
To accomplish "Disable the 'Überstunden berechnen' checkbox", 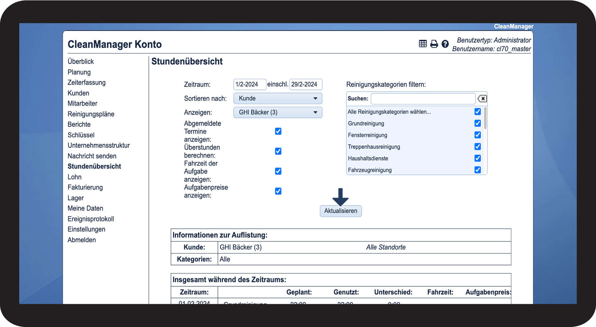I will pyautogui.click(x=278, y=151).
